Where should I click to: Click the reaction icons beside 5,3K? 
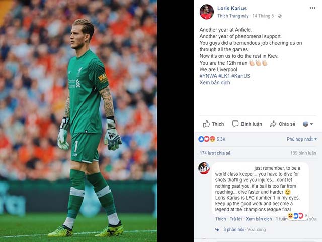click(207, 139)
